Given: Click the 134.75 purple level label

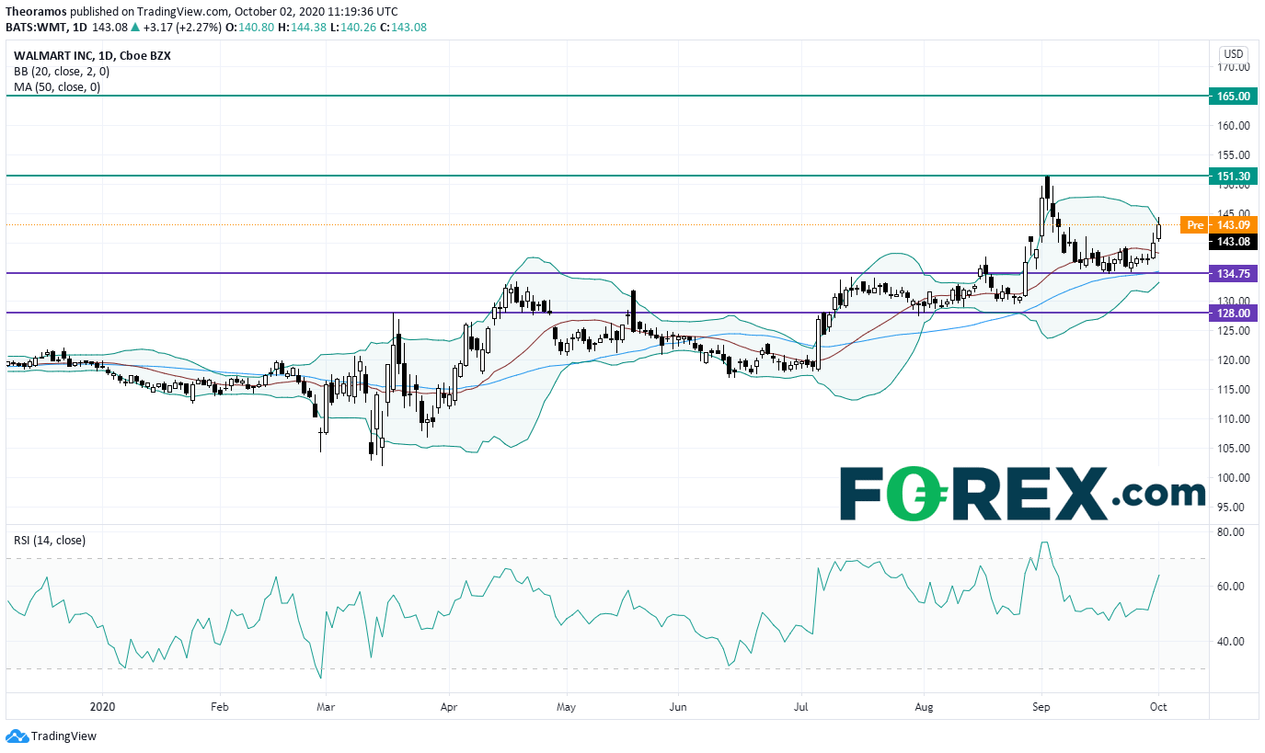Looking at the screenshot, I should tap(1233, 273).
